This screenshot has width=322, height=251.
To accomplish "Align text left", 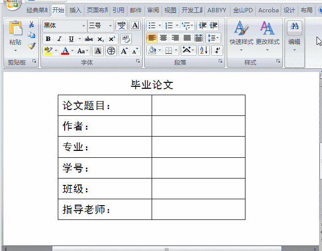I will click(x=152, y=38).
